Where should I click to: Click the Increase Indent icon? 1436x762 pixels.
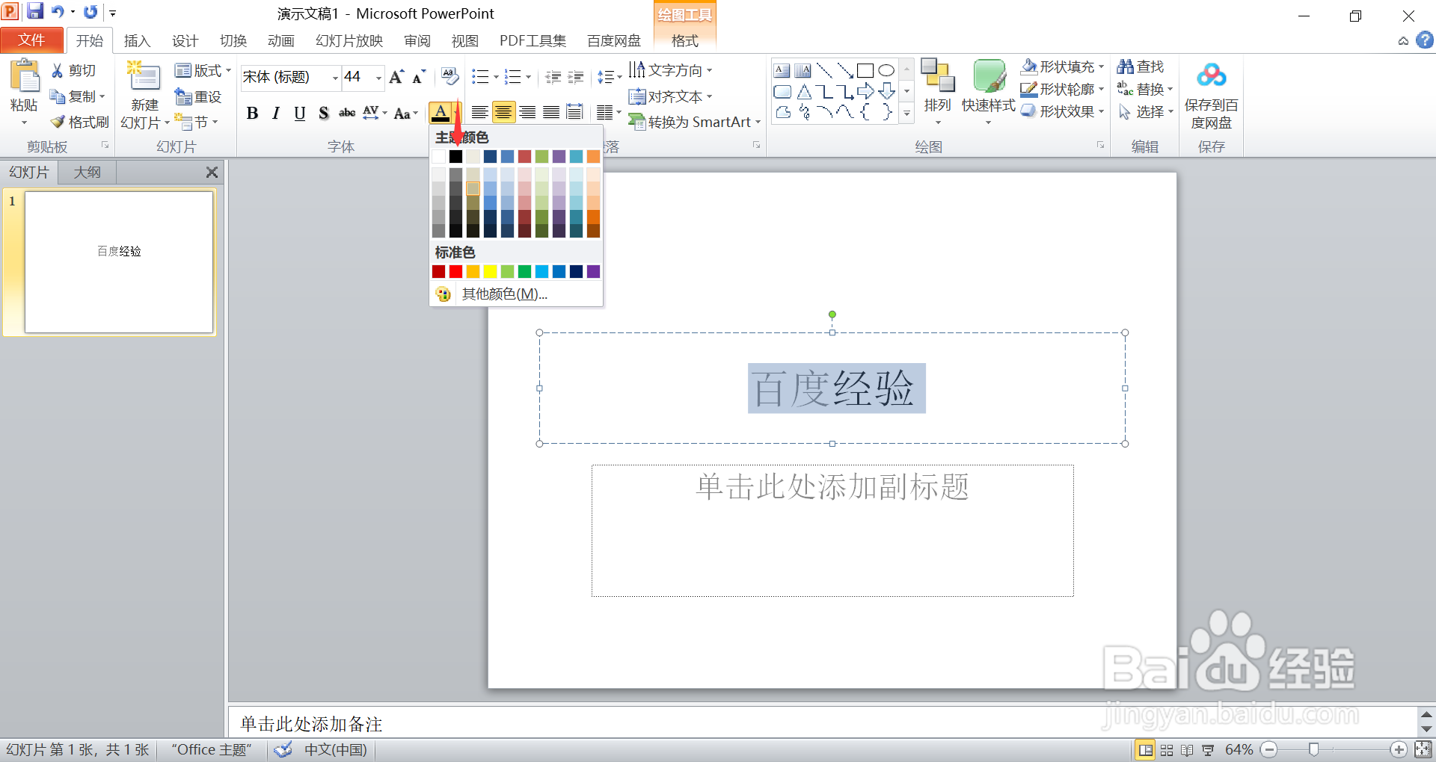pyautogui.click(x=576, y=77)
